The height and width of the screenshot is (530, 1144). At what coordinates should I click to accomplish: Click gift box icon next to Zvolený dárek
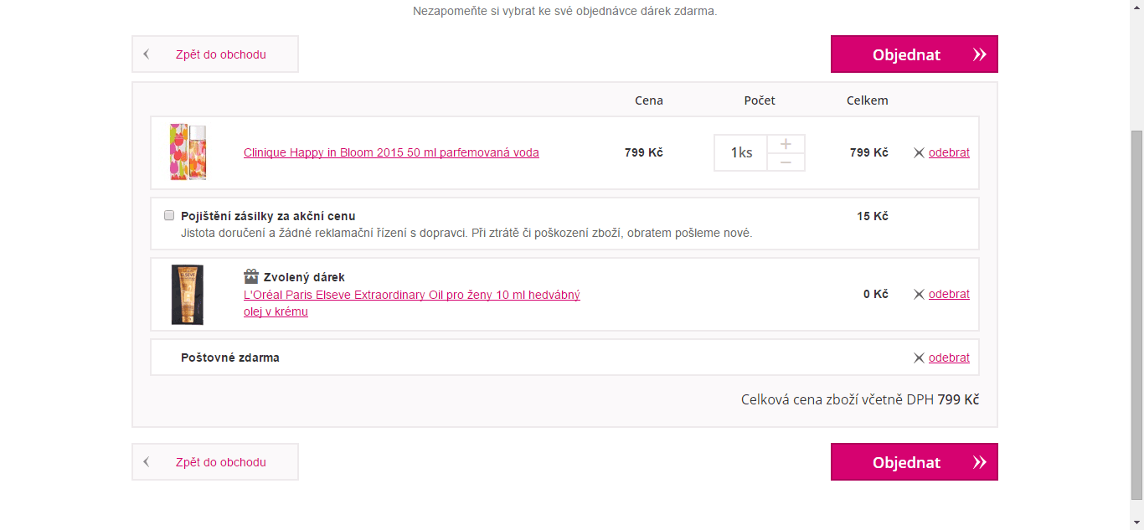251,276
